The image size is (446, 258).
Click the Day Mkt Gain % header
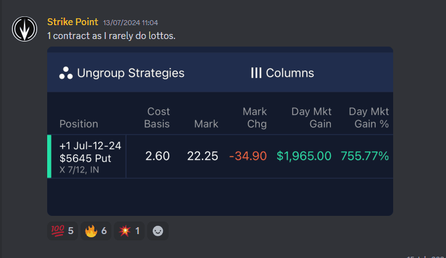pyautogui.click(x=369, y=118)
